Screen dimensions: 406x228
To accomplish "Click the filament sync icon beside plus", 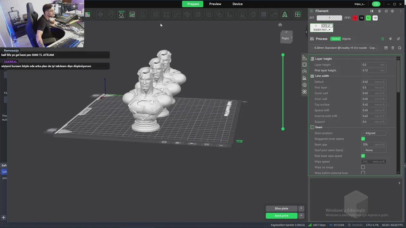I will [x=372, y=11].
